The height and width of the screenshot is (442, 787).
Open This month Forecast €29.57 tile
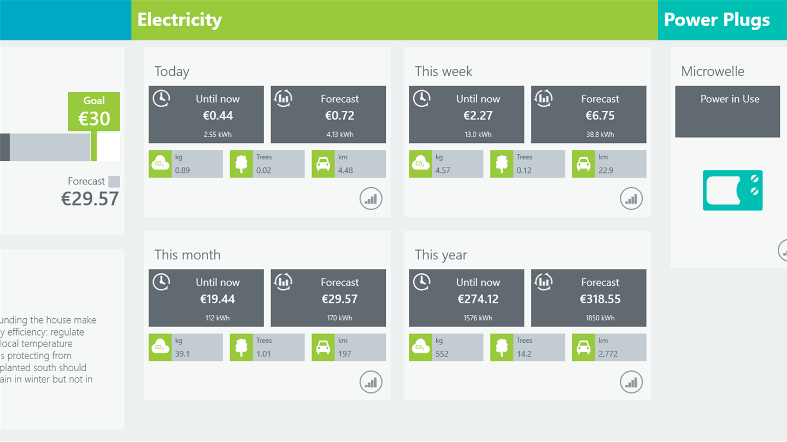[x=328, y=297]
